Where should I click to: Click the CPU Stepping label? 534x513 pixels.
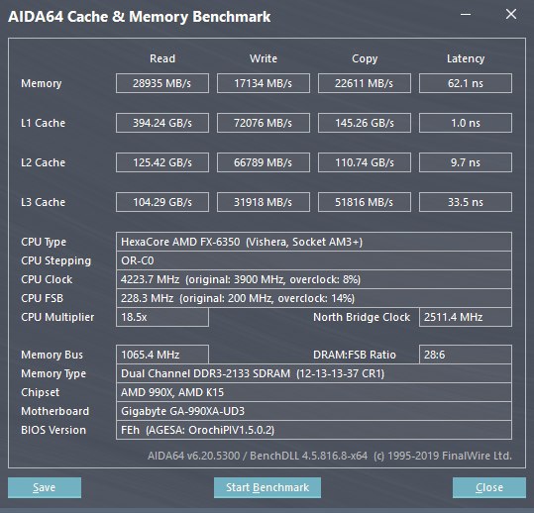pos(55,260)
